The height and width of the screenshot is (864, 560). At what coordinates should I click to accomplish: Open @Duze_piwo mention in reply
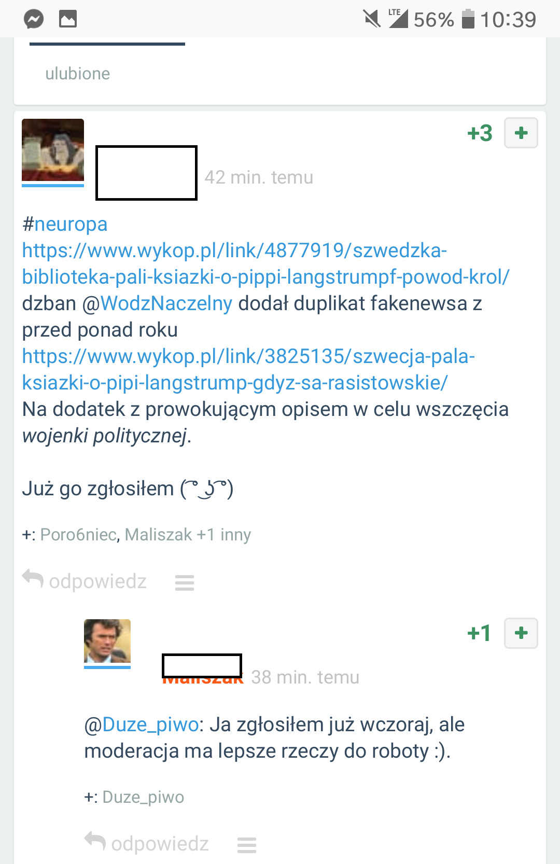(x=142, y=724)
